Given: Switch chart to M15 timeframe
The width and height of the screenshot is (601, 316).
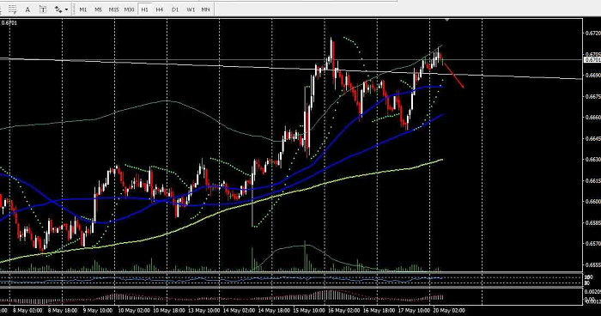Looking at the screenshot, I should pyautogui.click(x=114, y=9).
